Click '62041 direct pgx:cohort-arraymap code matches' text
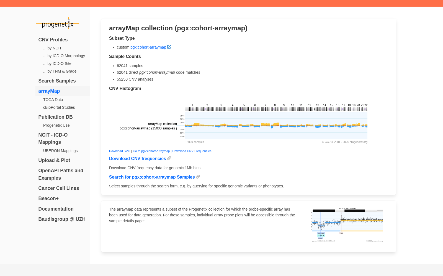The height and width of the screenshot is (276, 443). pyautogui.click(x=158, y=72)
